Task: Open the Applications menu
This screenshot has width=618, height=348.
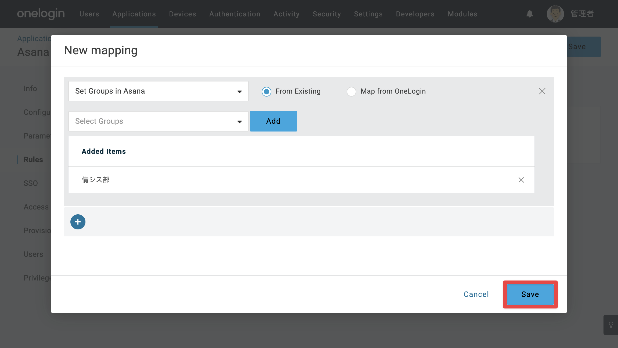Action: click(x=134, y=14)
